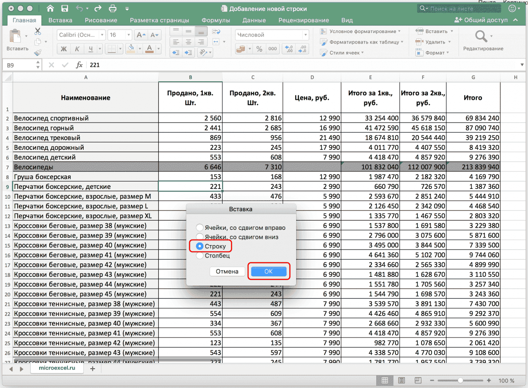Select the font color icon
528x388 pixels.
tap(149, 49)
